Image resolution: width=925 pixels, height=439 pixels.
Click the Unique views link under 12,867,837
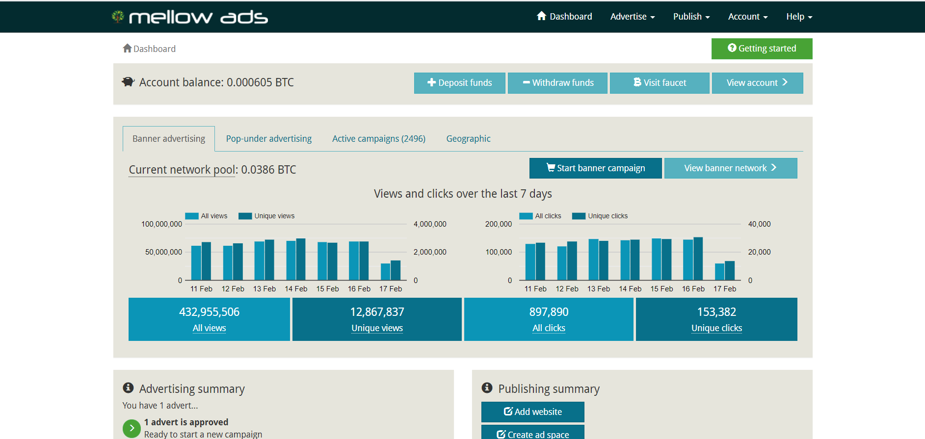pos(377,328)
